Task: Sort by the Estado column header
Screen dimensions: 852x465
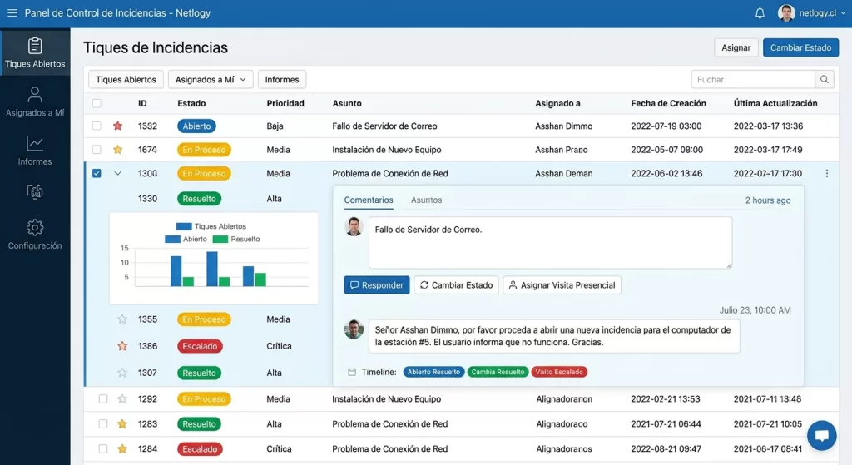Action: pyautogui.click(x=191, y=103)
